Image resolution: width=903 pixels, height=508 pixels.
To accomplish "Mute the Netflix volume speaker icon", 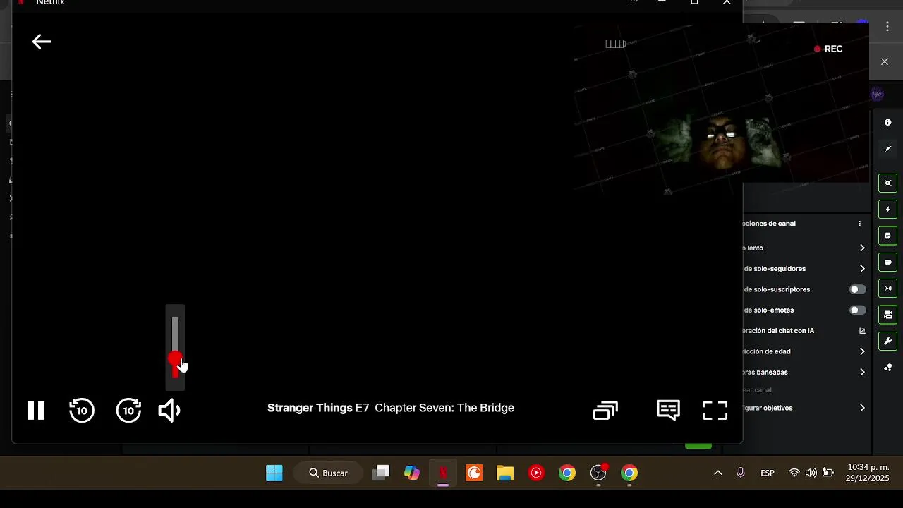I will coord(169,411).
